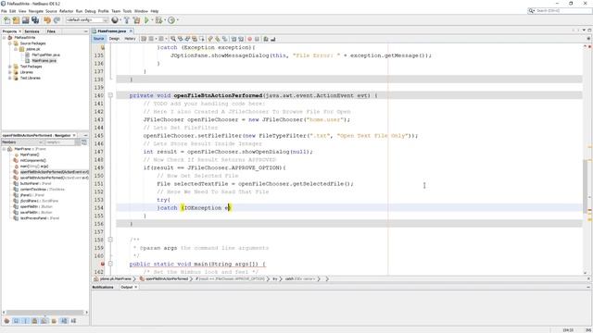Click the Stop Macro Recording icon
This screenshot has height=333, width=593.
[x=257, y=39]
